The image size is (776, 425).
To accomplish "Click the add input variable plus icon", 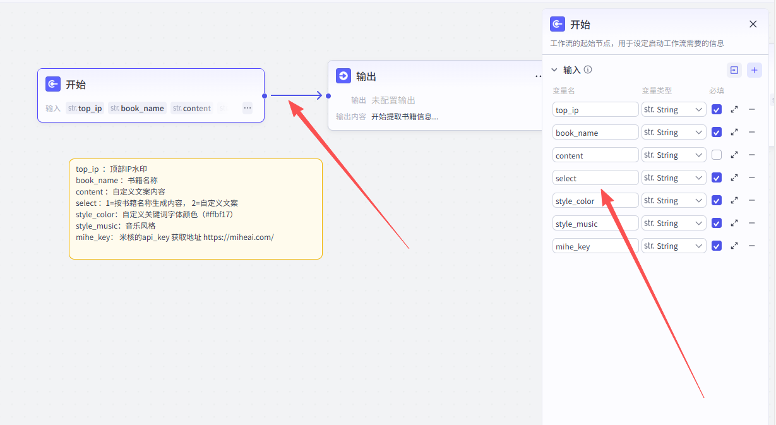I will [754, 70].
